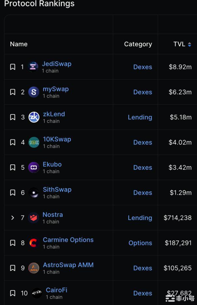Click the 10KSwap logo icon
This screenshot has height=305, width=197.
[34, 142]
